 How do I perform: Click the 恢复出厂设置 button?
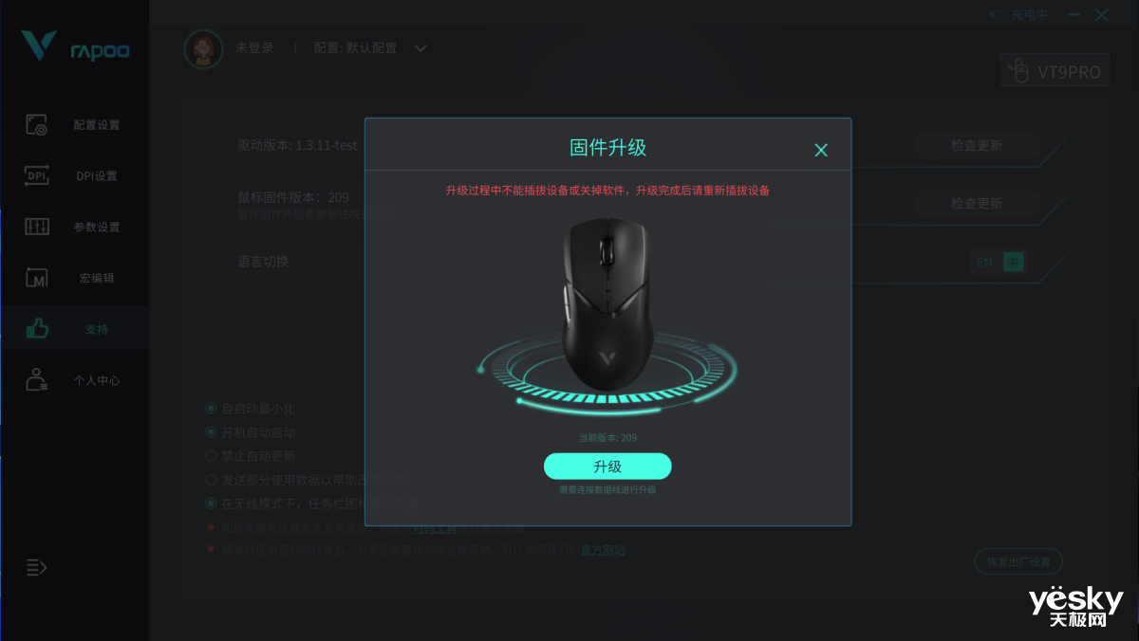pos(1018,561)
